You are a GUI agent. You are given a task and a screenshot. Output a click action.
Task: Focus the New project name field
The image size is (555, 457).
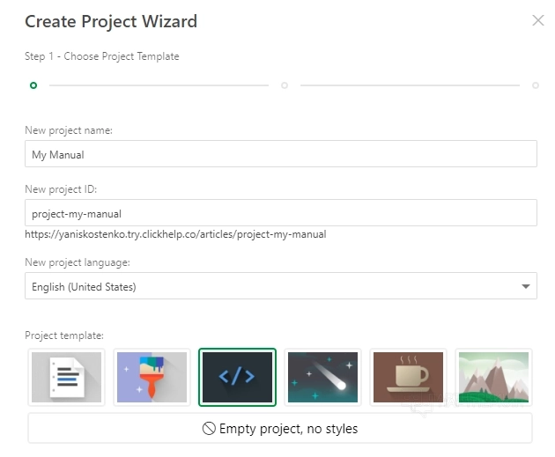click(x=280, y=154)
